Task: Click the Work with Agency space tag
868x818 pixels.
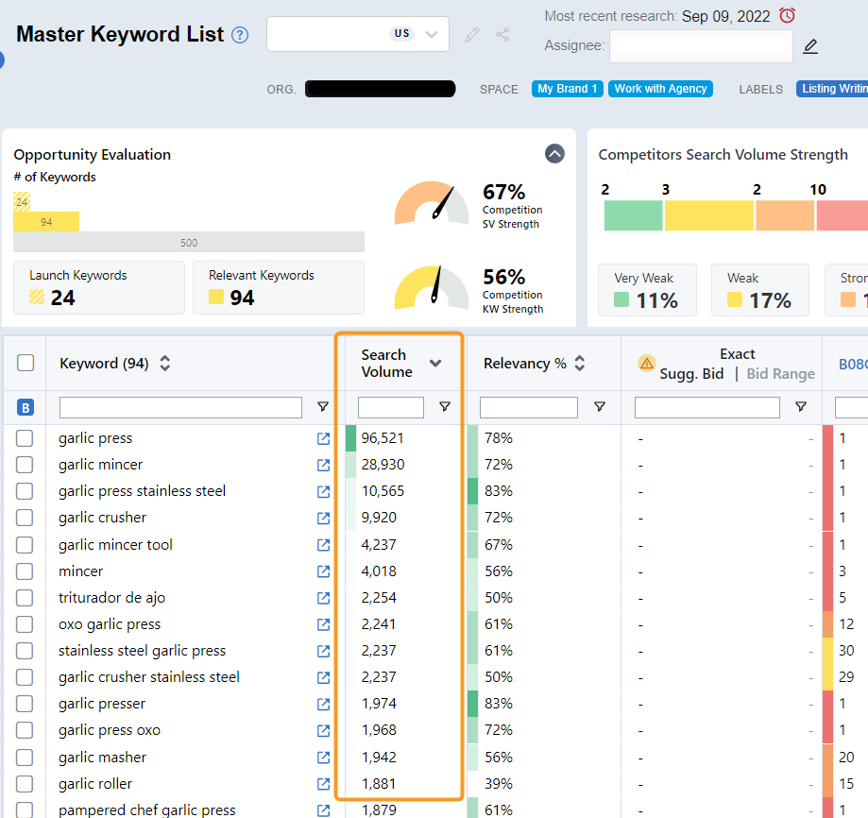Action: (x=660, y=89)
